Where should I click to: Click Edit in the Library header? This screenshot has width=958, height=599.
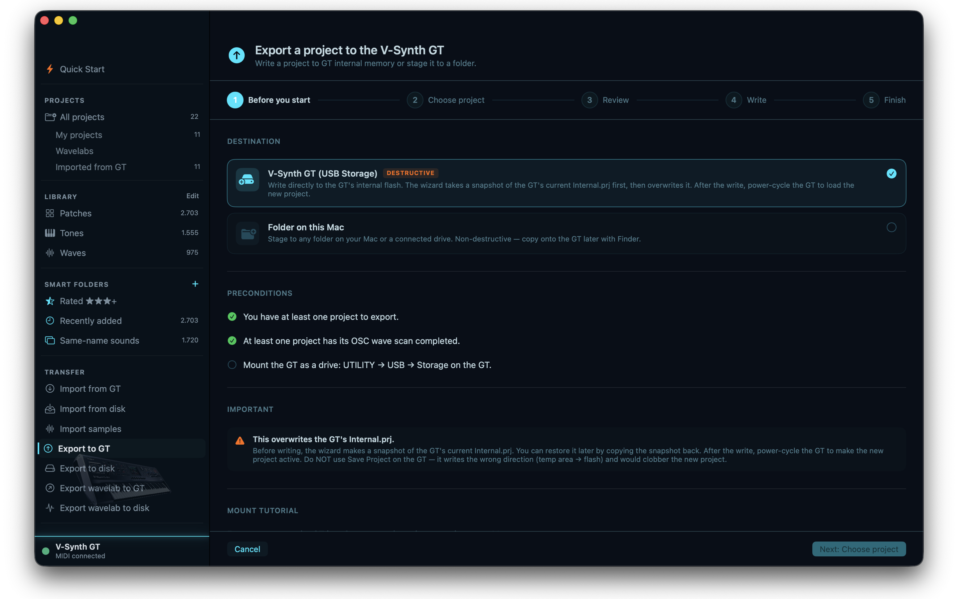click(192, 196)
